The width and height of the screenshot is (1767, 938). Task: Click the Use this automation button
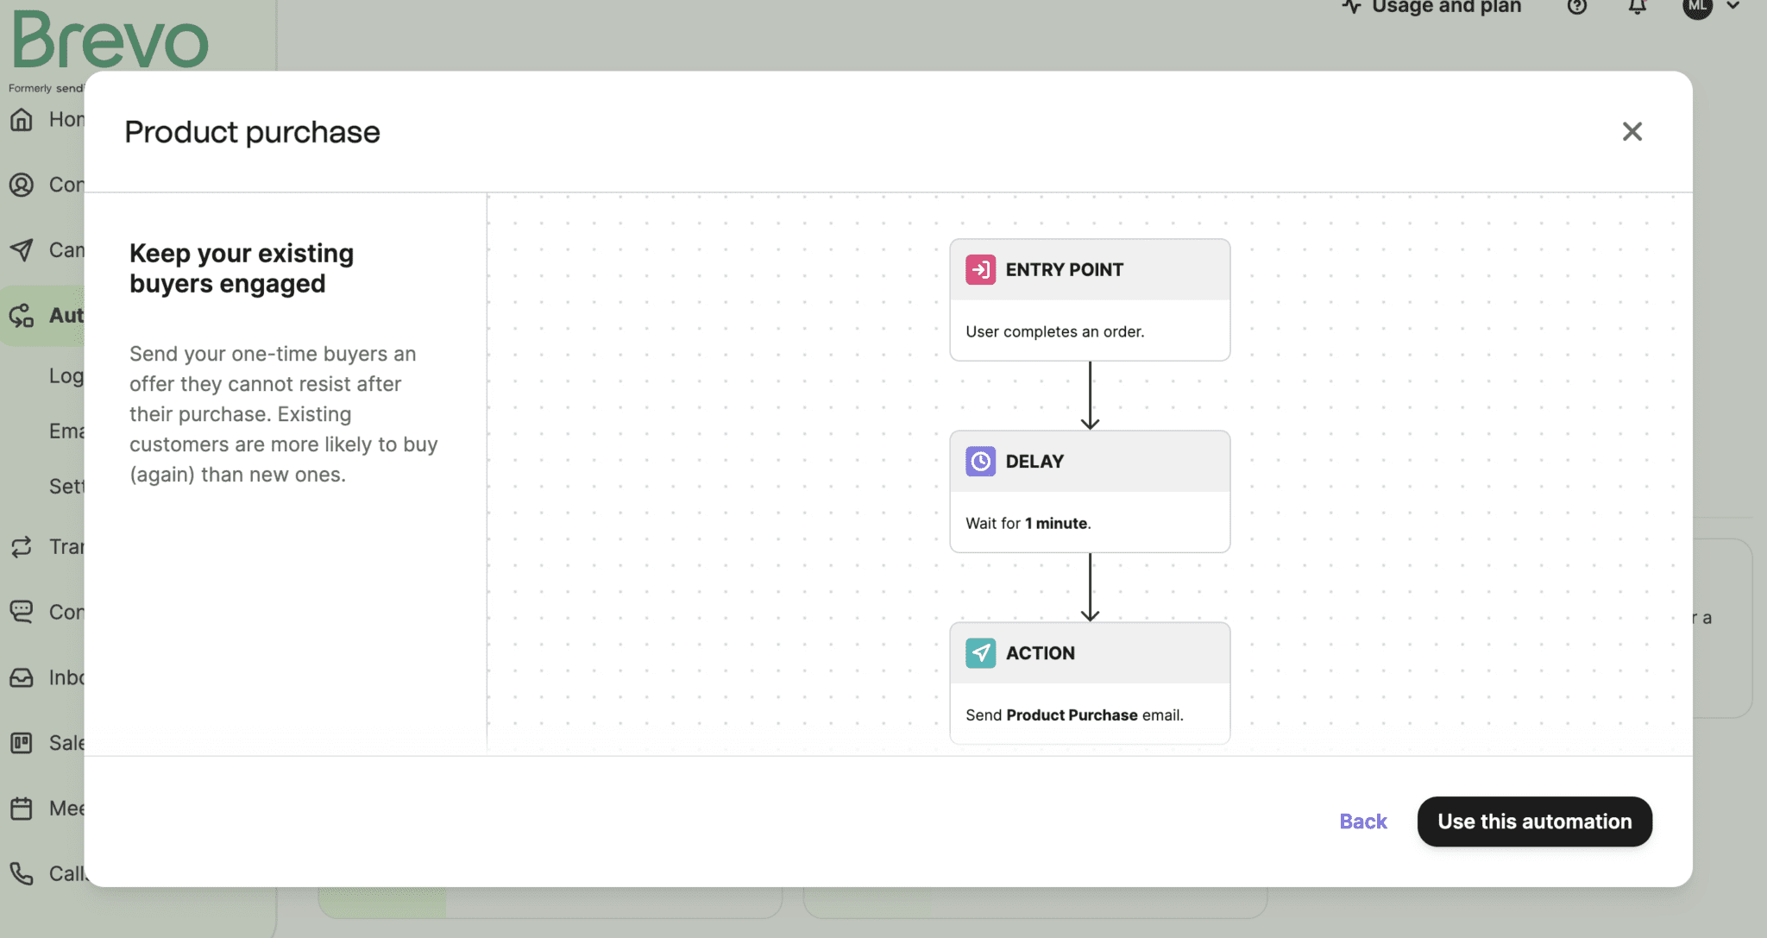coord(1534,822)
